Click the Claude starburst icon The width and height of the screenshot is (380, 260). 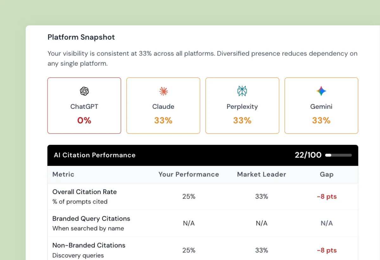coord(163,91)
